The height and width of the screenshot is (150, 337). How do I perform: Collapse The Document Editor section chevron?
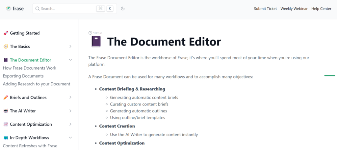click(70, 60)
